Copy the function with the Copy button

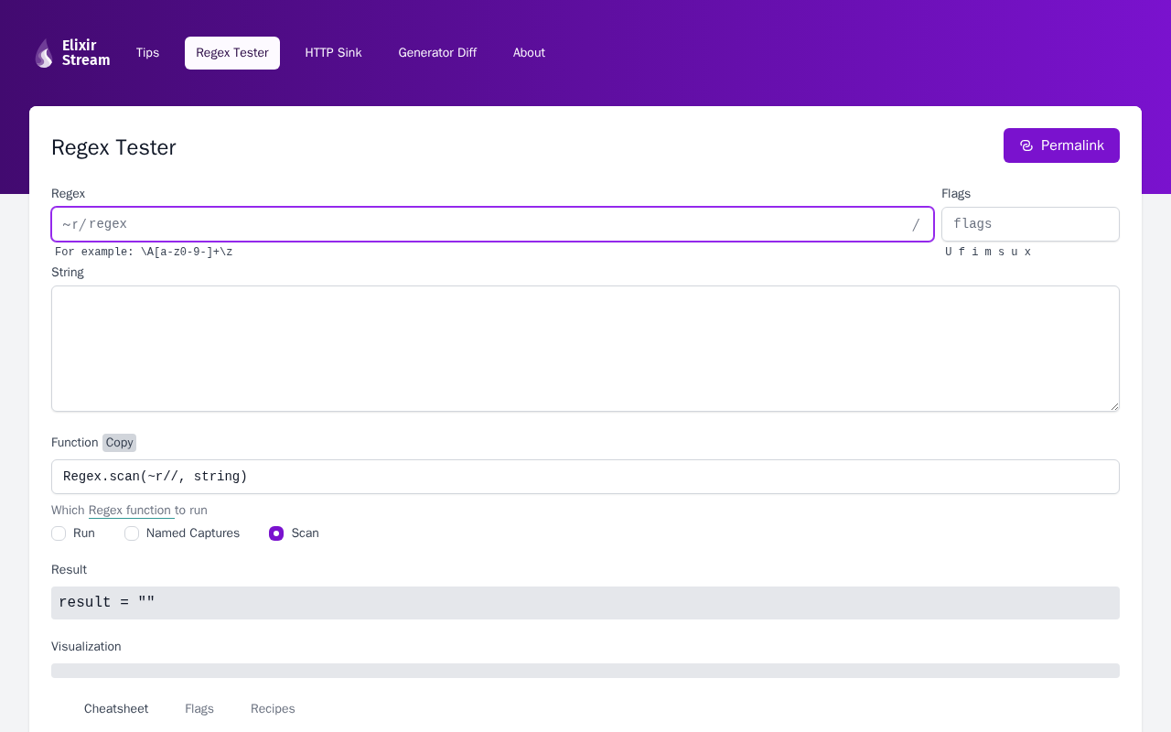tap(119, 443)
